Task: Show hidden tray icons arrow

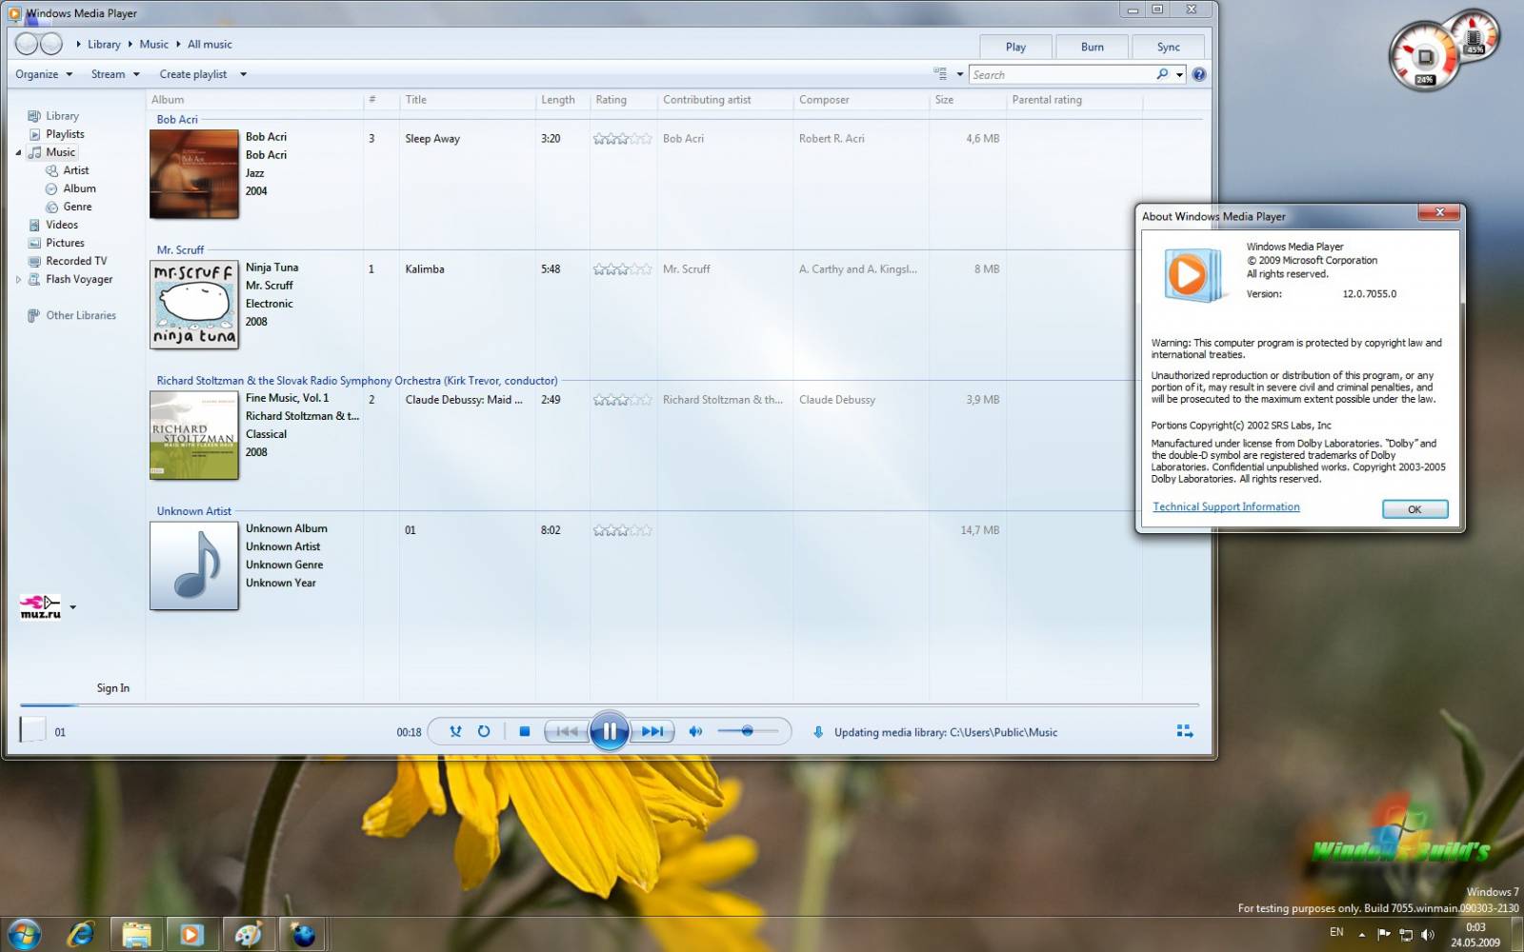Action: (1362, 934)
